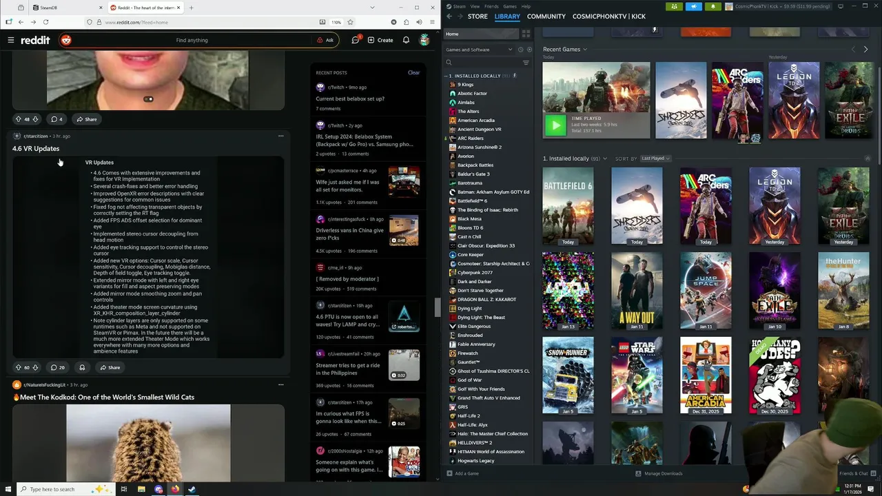Image resolution: width=882 pixels, height=496 pixels.
Task: Open Steam library collections grid view
Action: pos(526,34)
